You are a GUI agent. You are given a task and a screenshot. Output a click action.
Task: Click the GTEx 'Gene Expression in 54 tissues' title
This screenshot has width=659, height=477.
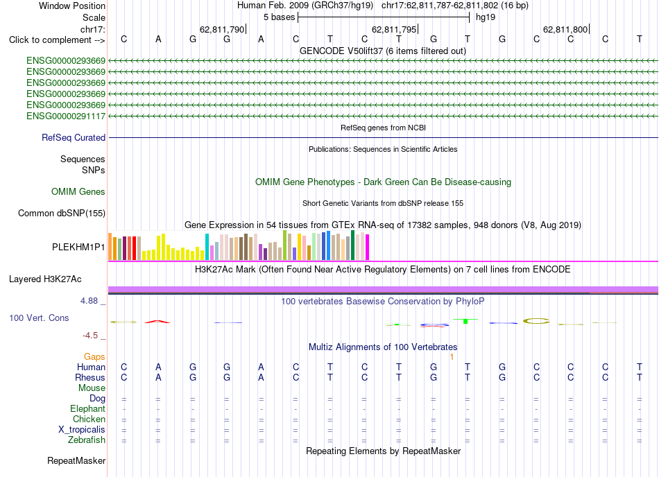coord(383,225)
